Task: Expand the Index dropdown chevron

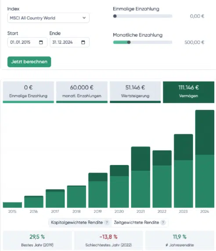Action: click(x=84, y=18)
